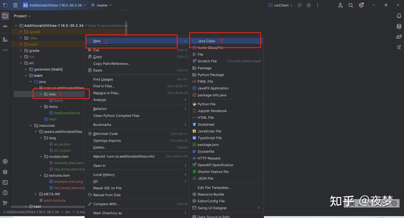This screenshot has height=218, width=404.
Task: Open the Swing UI Designer submenu
Action: [x=226, y=208]
